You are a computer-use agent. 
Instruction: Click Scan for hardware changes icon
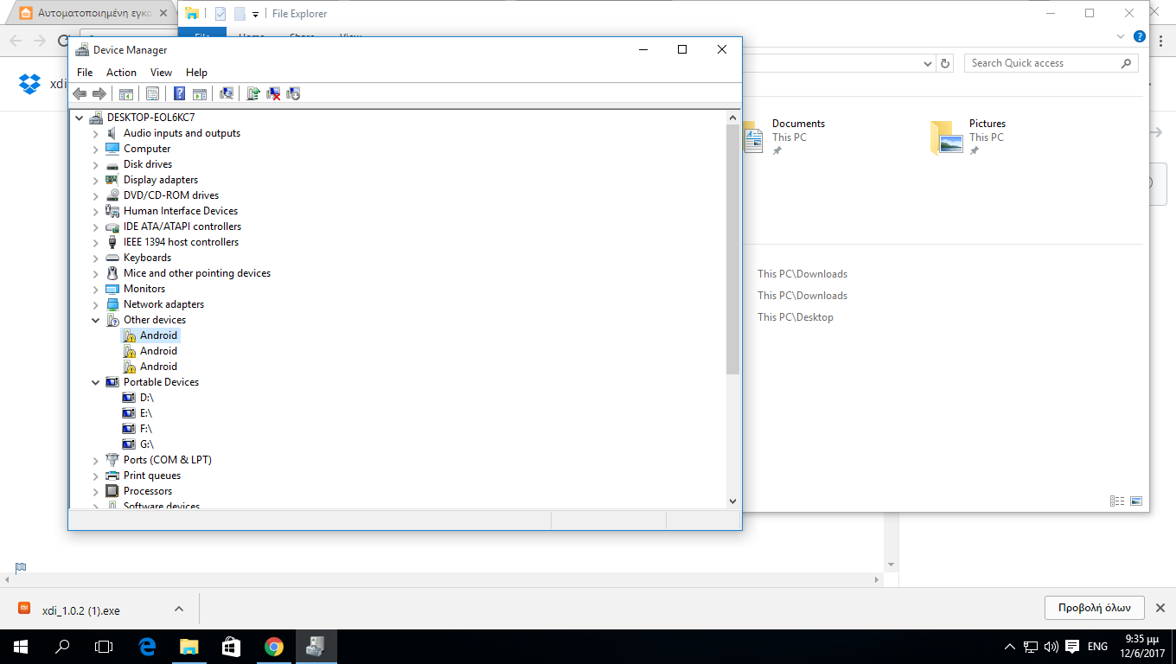coord(227,93)
